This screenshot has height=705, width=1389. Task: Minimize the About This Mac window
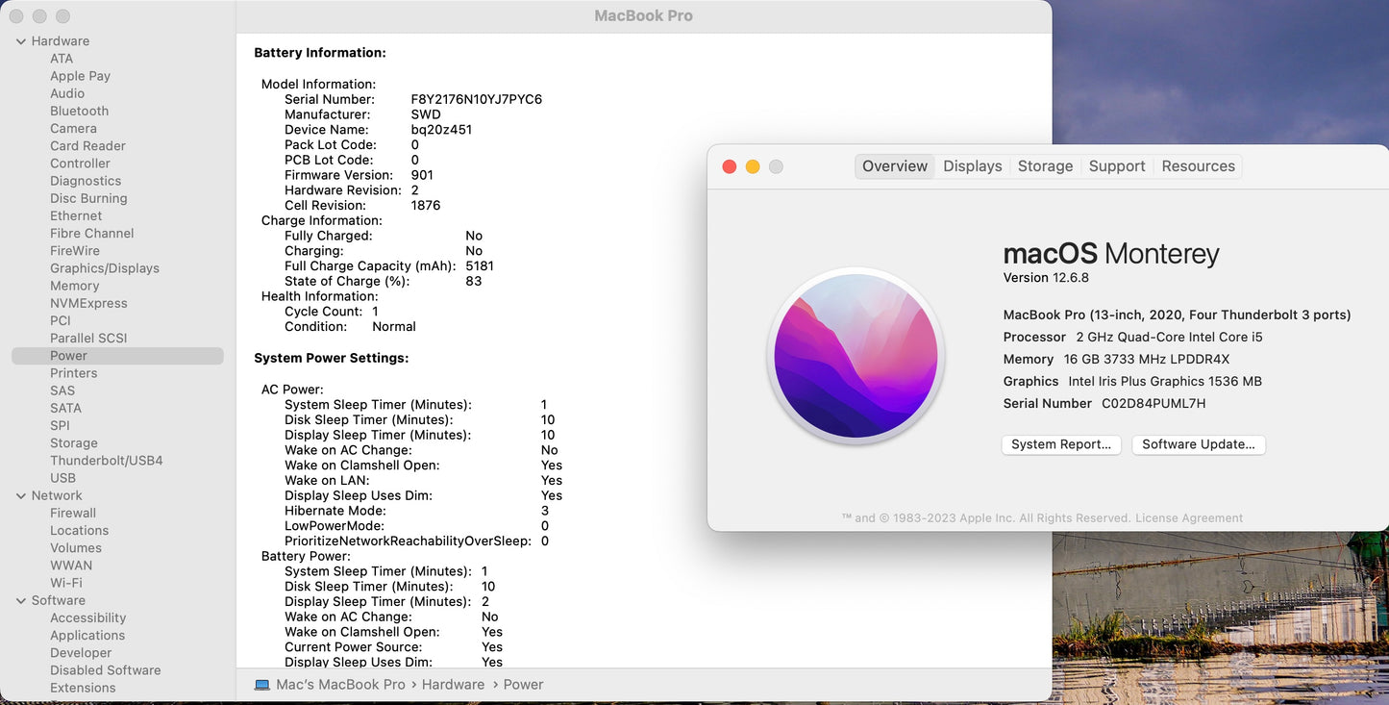tap(753, 166)
